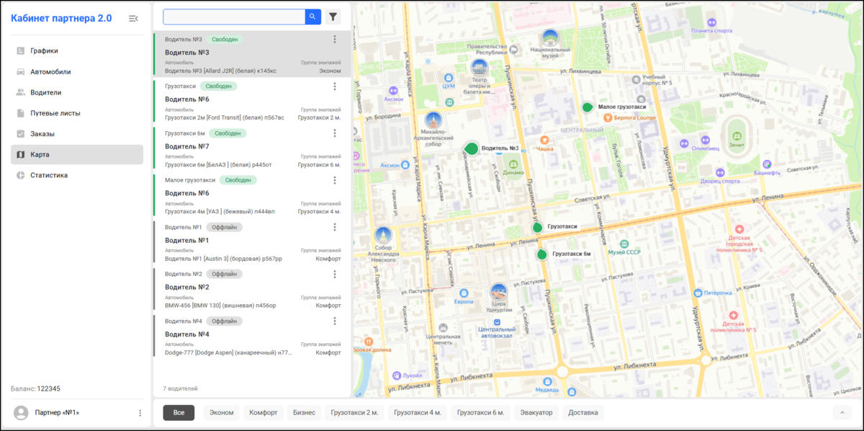Open three-dot menu for Водитель №3 card

point(335,40)
